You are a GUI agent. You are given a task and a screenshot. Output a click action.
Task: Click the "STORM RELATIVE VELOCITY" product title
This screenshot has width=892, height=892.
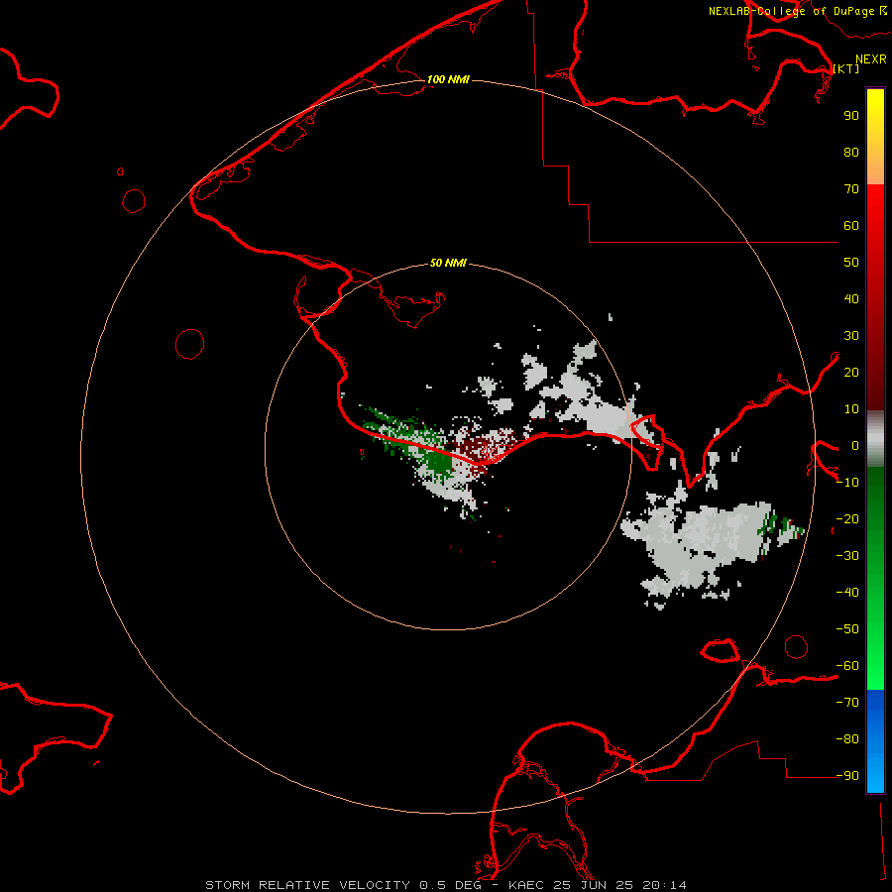[307, 885]
